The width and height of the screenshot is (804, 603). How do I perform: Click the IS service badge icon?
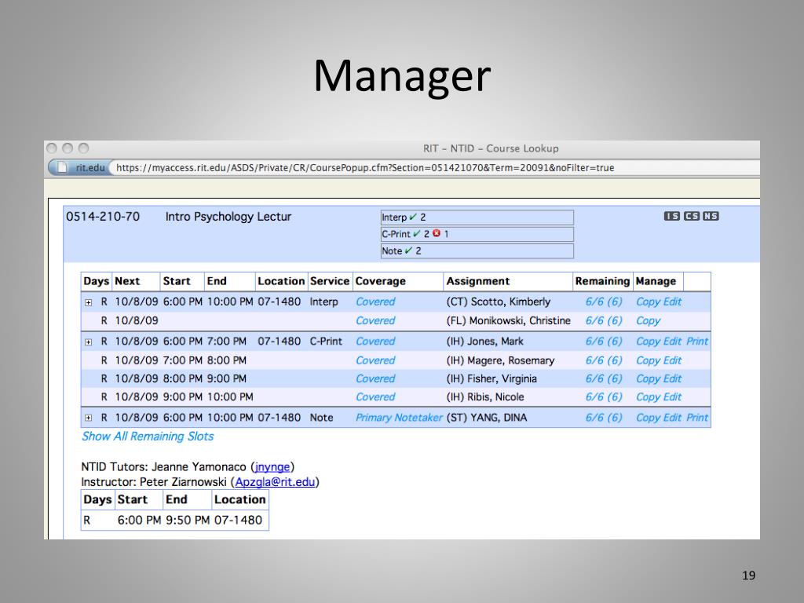click(x=672, y=216)
